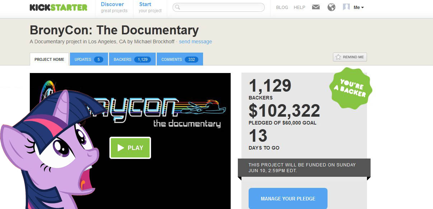Click the send message link

(196, 42)
